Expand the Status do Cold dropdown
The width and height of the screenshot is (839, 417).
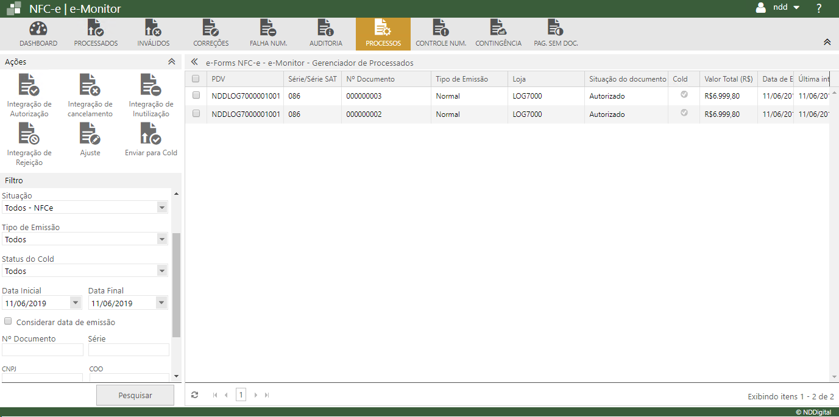pyautogui.click(x=85, y=271)
